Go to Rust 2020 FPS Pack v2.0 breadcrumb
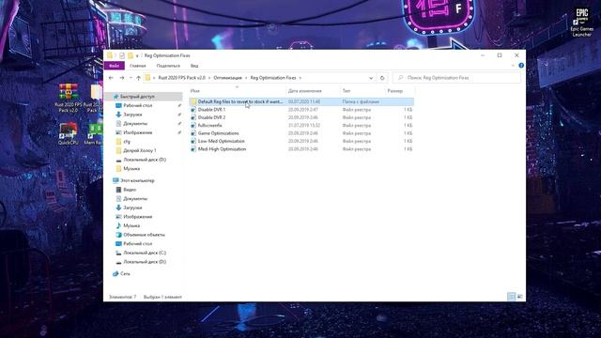This screenshot has height=338, width=601. pos(181,78)
